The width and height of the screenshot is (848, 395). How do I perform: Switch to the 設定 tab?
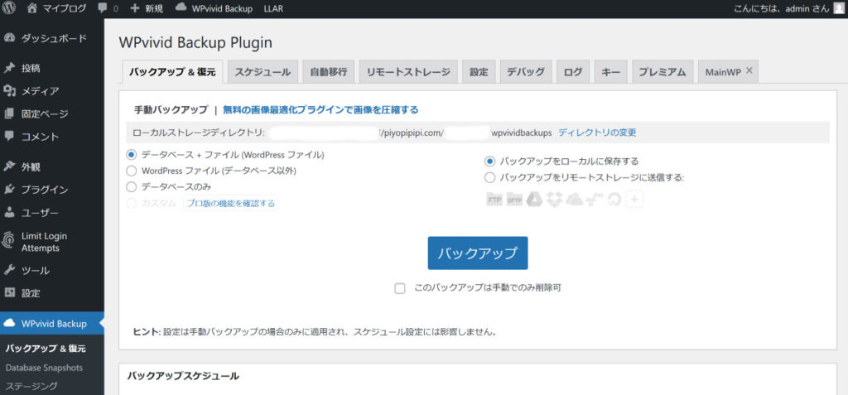pos(479,72)
